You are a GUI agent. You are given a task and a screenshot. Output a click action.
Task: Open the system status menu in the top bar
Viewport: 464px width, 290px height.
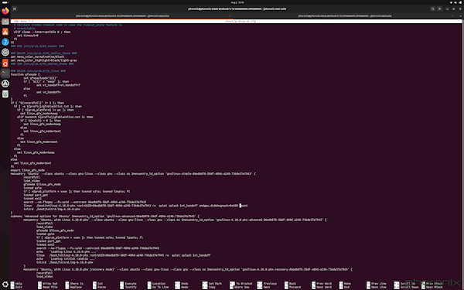pos(455,2)
